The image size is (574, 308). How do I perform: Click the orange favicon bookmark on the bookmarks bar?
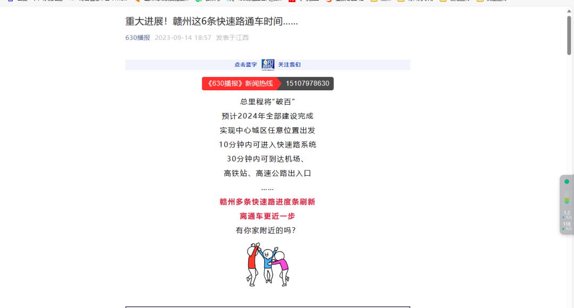pos(138,2)
